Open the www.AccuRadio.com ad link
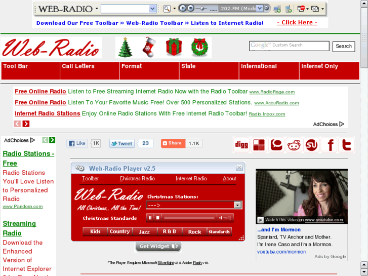 [276, 103]
